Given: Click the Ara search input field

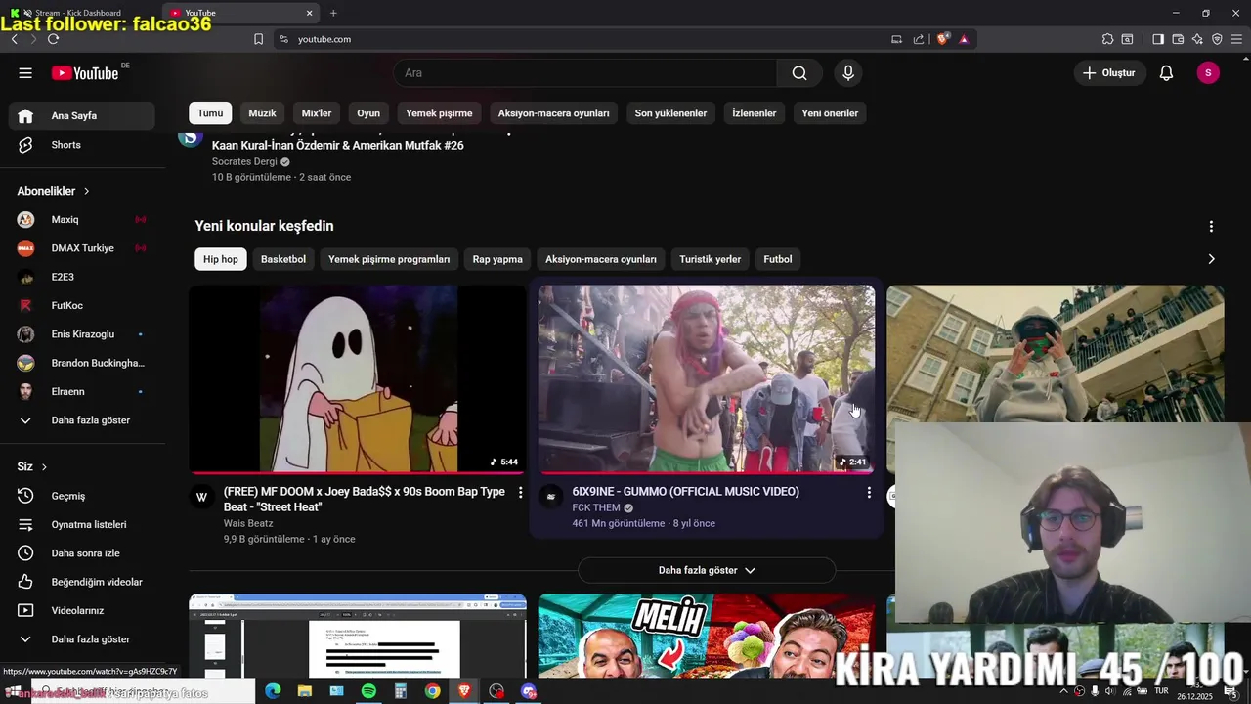Looking at the screenshot, I should coord(584,73).
